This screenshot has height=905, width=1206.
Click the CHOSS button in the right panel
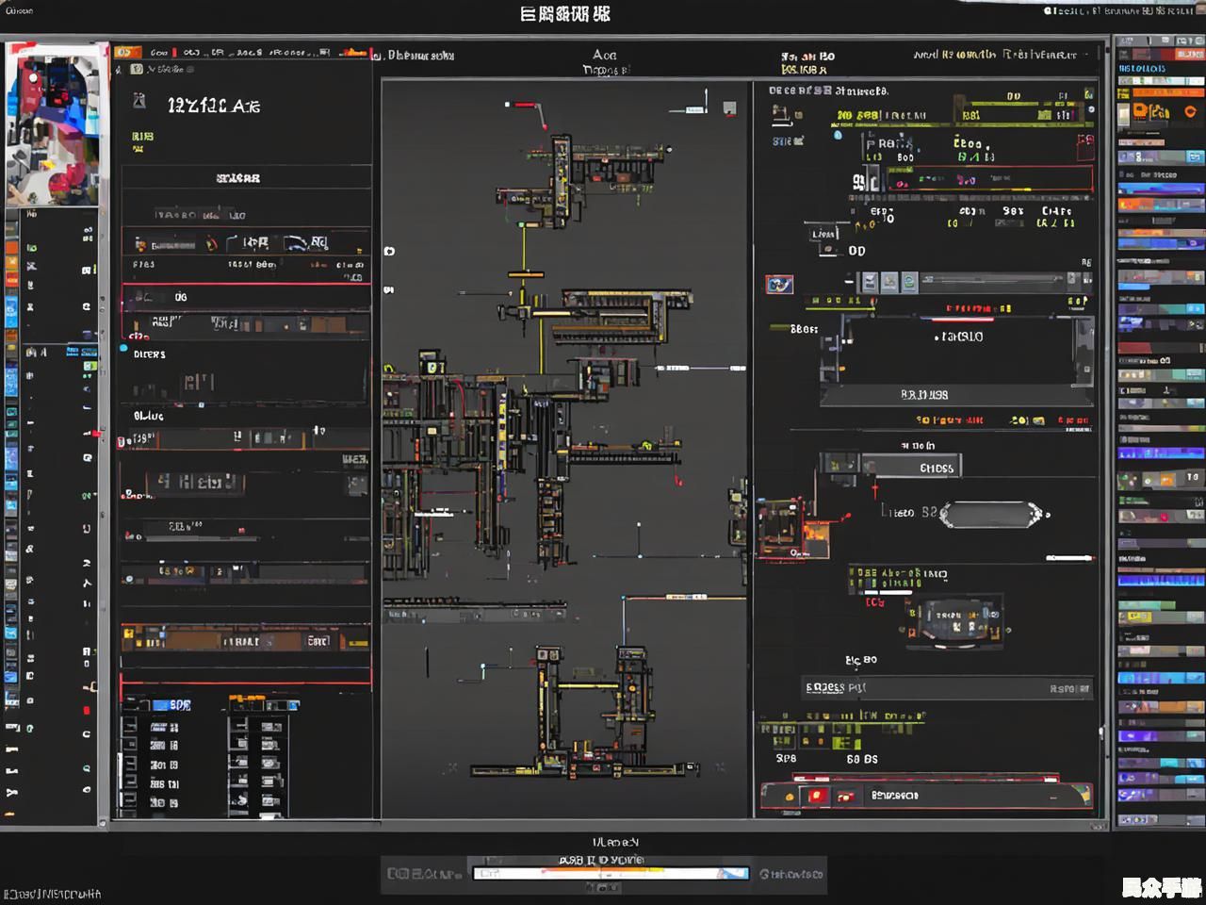(x=935, y=468)
